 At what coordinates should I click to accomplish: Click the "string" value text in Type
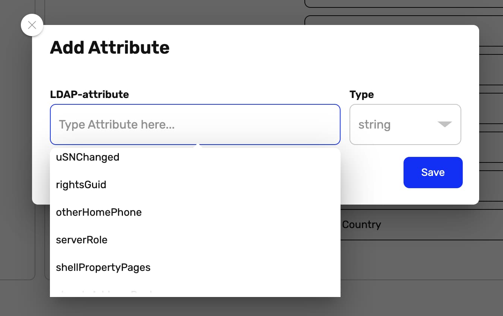click(x=374, y=124)
